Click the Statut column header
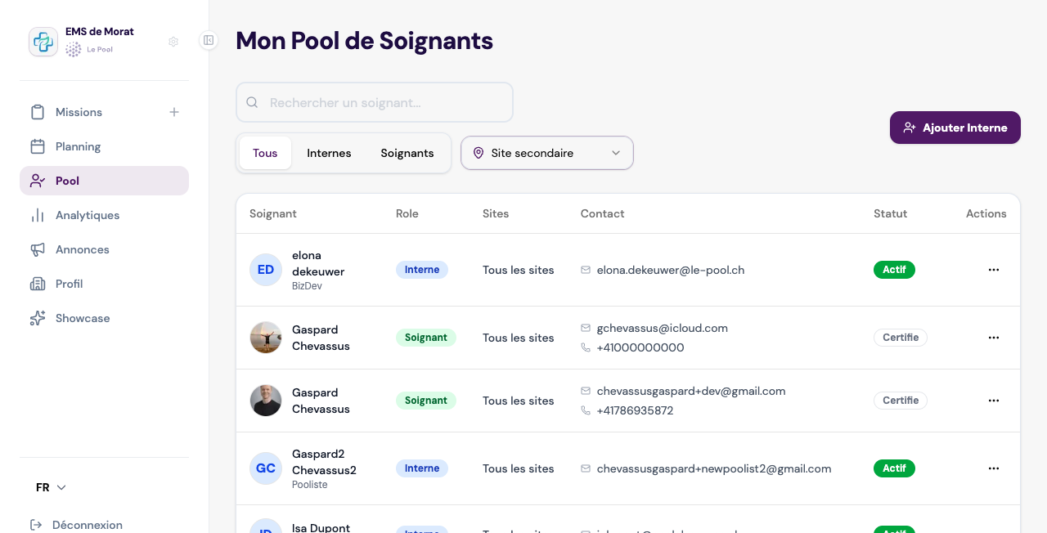Screen dimensions: 1047x533 [891, 213]
